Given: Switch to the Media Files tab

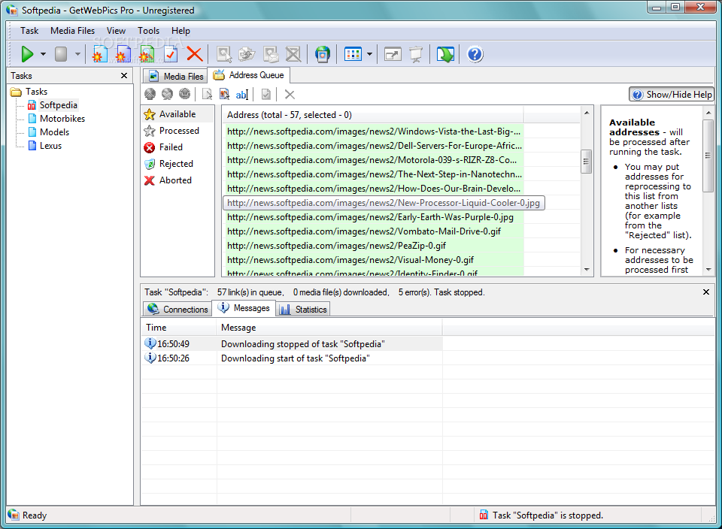Looking at the screenshot, I should click(x=175, y=76).
